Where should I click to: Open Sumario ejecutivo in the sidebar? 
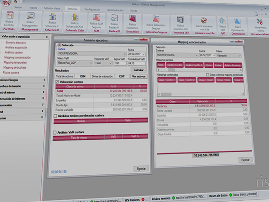pyautogui.click(x=16, y=42)
